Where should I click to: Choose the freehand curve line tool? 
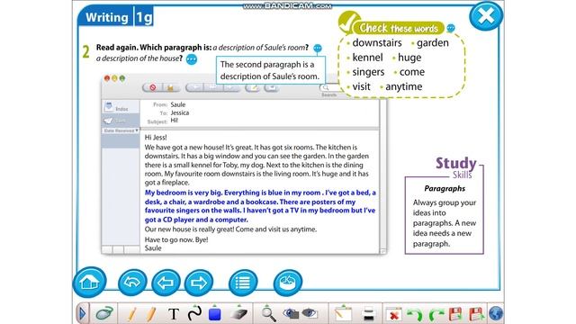[194, 313]
